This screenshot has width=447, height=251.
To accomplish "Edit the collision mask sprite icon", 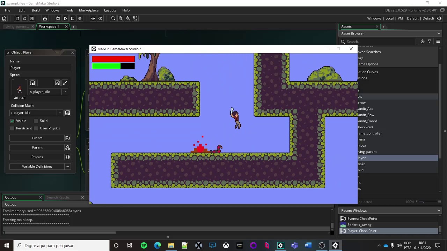I will (x=68, y=113).
